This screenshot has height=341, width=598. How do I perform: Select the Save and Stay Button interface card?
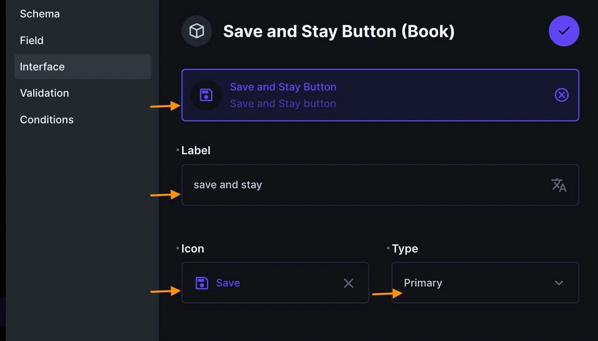[x=425, y=95]
